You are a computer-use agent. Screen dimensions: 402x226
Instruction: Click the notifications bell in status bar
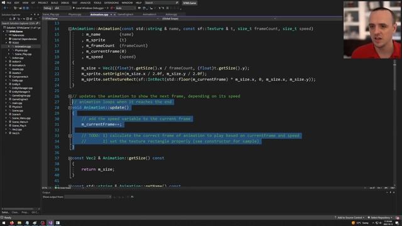(398, 218)
